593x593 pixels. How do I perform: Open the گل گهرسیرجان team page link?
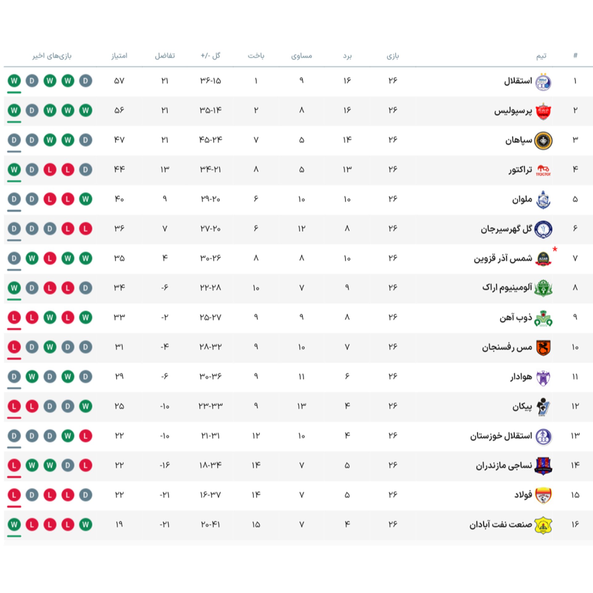click(x=507, y=229)
